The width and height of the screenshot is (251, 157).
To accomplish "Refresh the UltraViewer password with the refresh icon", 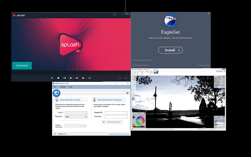I will [x=86, y=117].
